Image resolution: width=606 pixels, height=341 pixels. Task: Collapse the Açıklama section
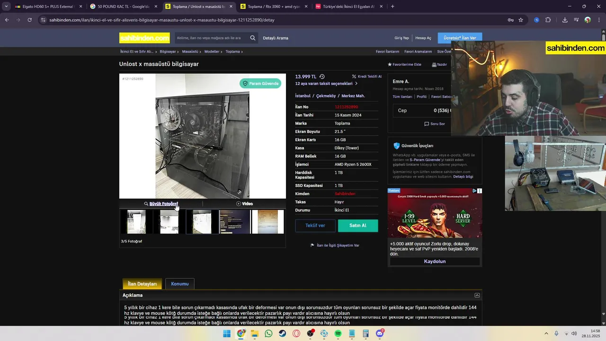(477, 295)
